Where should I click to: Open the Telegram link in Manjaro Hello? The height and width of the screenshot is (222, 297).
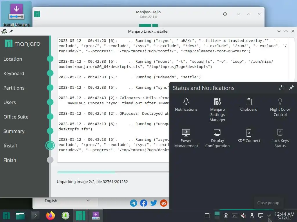point(133,203)
